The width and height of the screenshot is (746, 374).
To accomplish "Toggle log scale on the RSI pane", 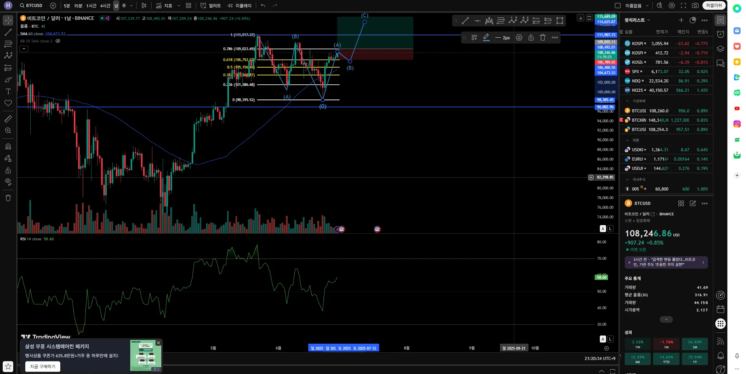I will point(610,339).
